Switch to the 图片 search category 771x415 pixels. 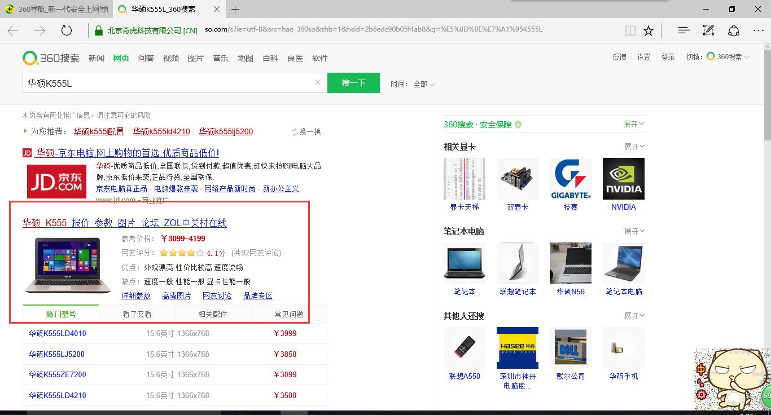point(196,58)
